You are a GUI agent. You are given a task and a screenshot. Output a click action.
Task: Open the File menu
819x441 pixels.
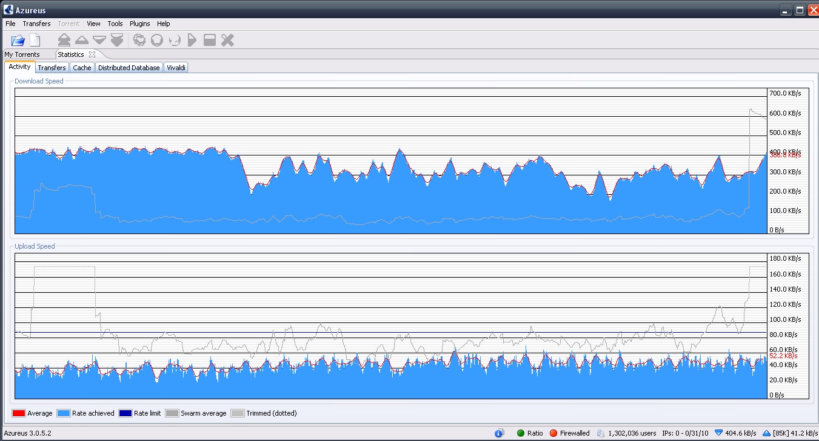point(10,24)
